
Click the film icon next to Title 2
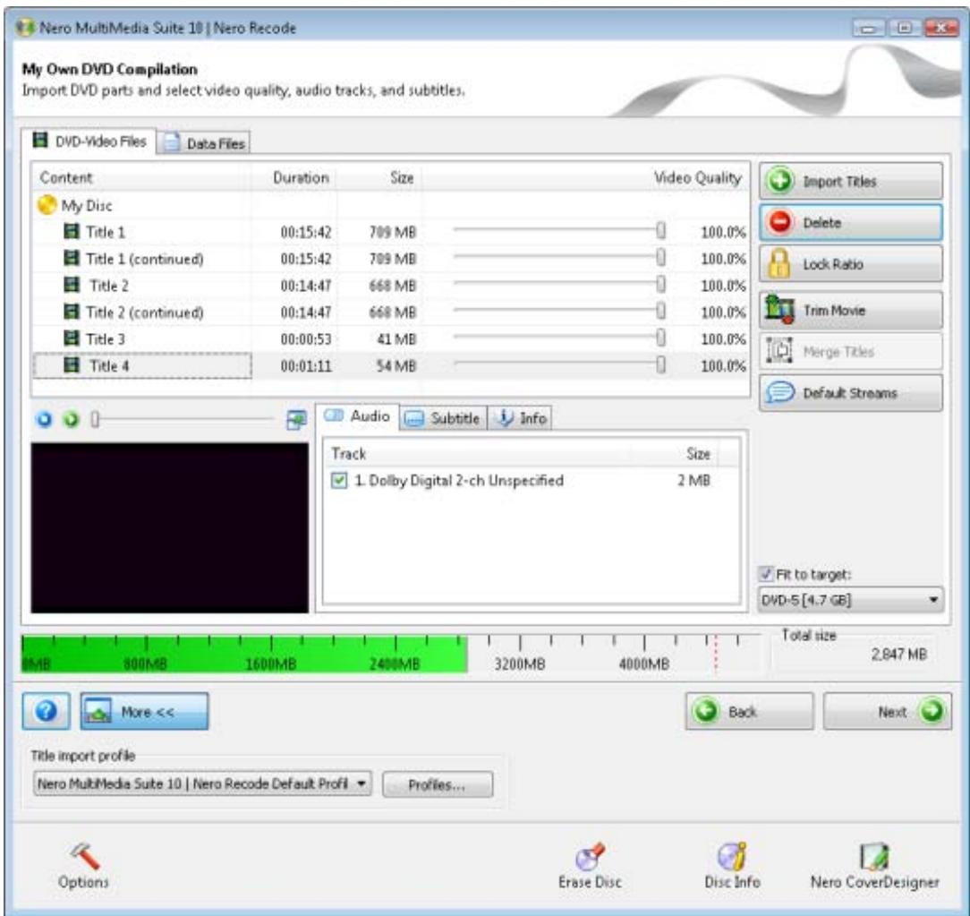point(72,285)
